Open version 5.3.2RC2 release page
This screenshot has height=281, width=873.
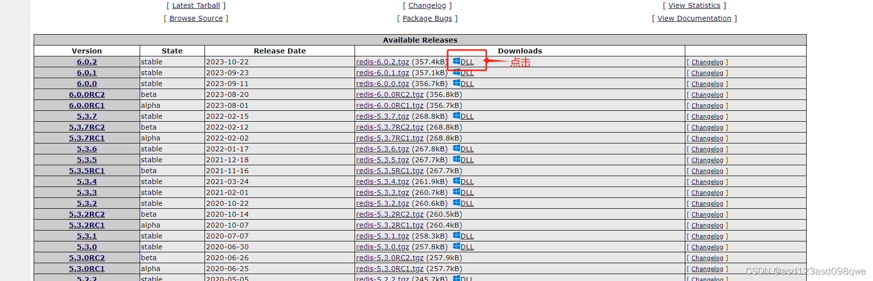(x=87, y=214)
